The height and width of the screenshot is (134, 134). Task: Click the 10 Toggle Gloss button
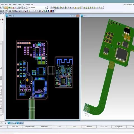(x=119, y=127)
